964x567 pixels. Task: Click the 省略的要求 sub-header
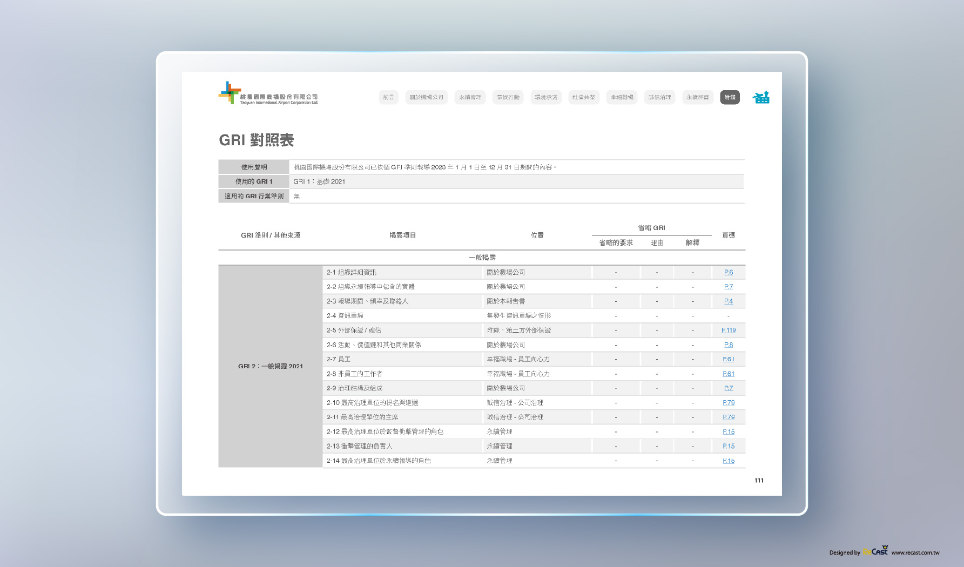pos(616,243)
